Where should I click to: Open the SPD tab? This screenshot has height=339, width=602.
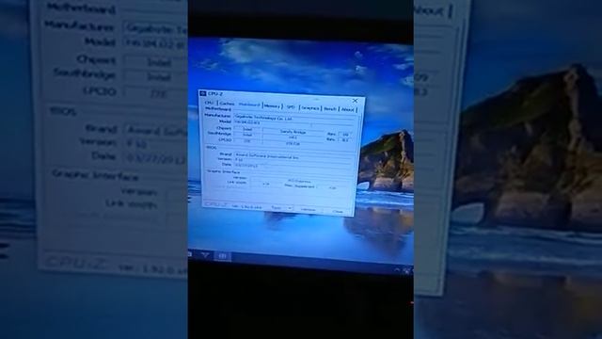[x=291, y=106]
